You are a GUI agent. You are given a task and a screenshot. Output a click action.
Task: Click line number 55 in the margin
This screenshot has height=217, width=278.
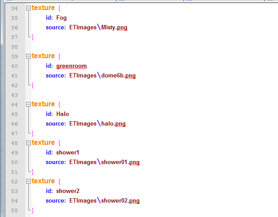[x=14, y=210]
